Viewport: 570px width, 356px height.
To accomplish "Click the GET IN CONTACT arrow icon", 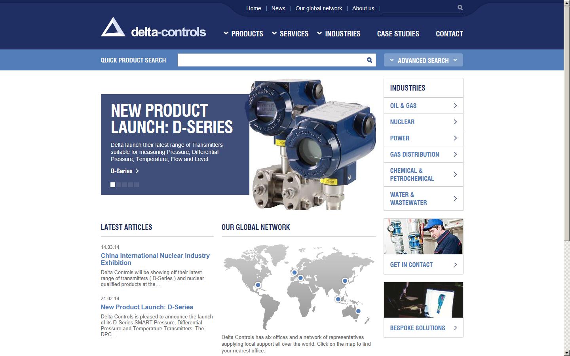I will click(456, 265).
